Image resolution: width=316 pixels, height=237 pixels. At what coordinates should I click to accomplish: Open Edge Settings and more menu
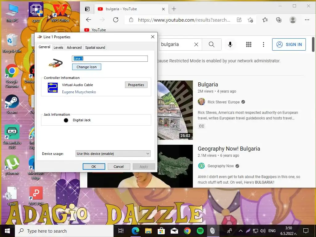307,20
